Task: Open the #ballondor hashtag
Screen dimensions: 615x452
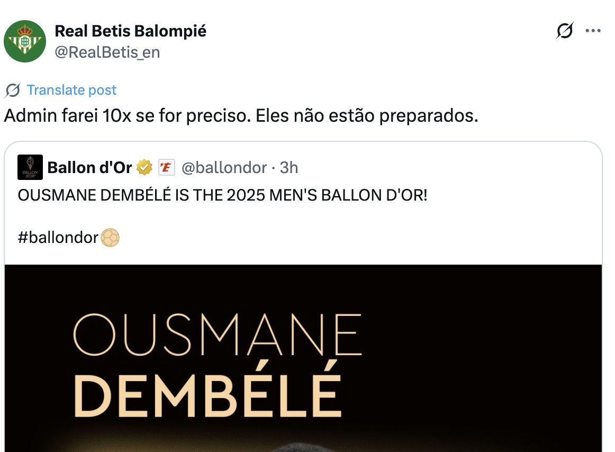Action: [58, 238]
